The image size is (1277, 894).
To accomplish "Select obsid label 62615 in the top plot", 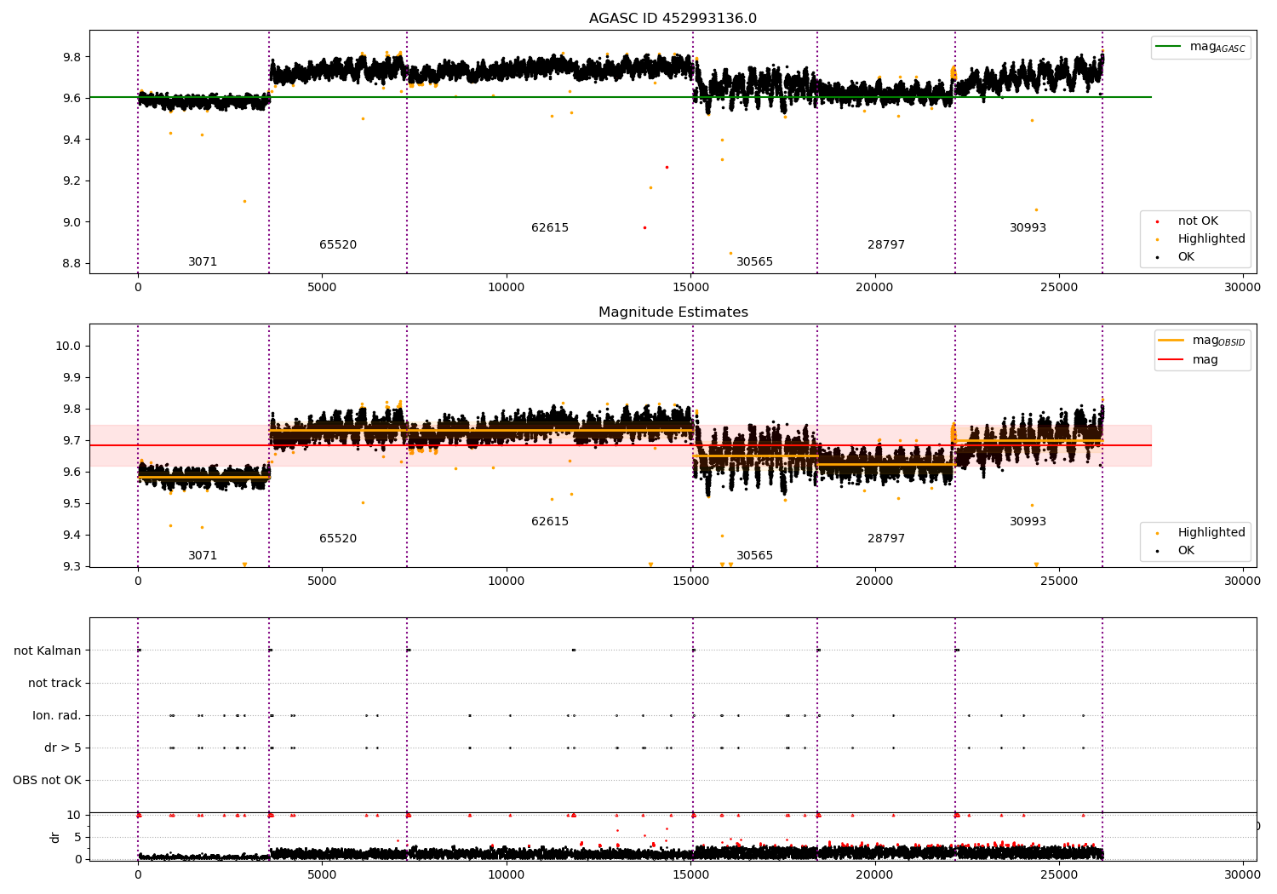I will click(x=550, y=228).
